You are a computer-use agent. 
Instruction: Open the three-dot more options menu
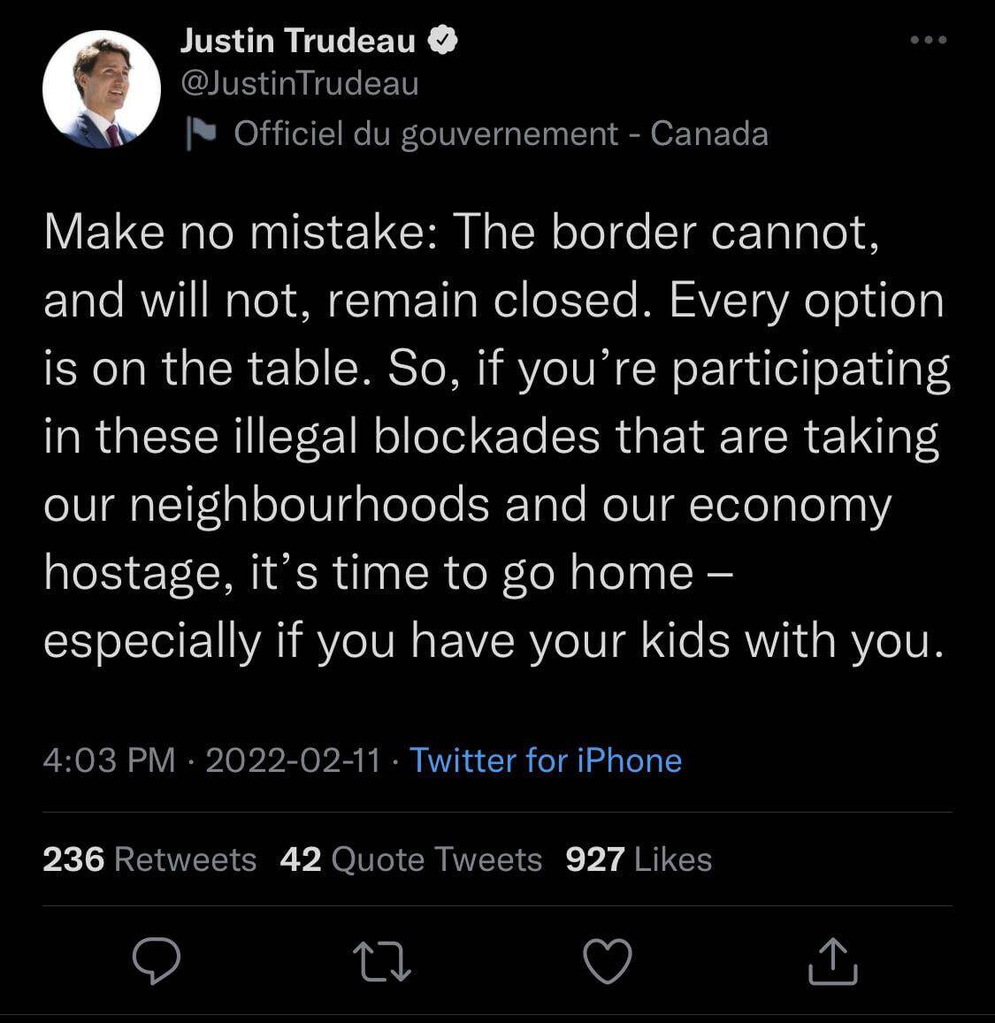coord(929,40)
